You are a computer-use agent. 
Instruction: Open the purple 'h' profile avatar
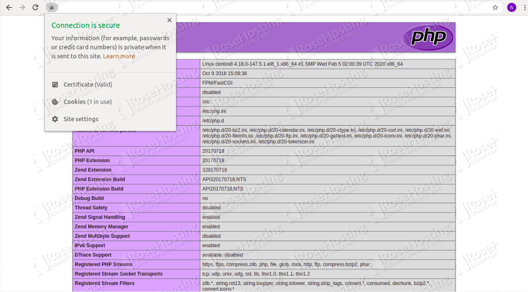click(x=512, y=7)
